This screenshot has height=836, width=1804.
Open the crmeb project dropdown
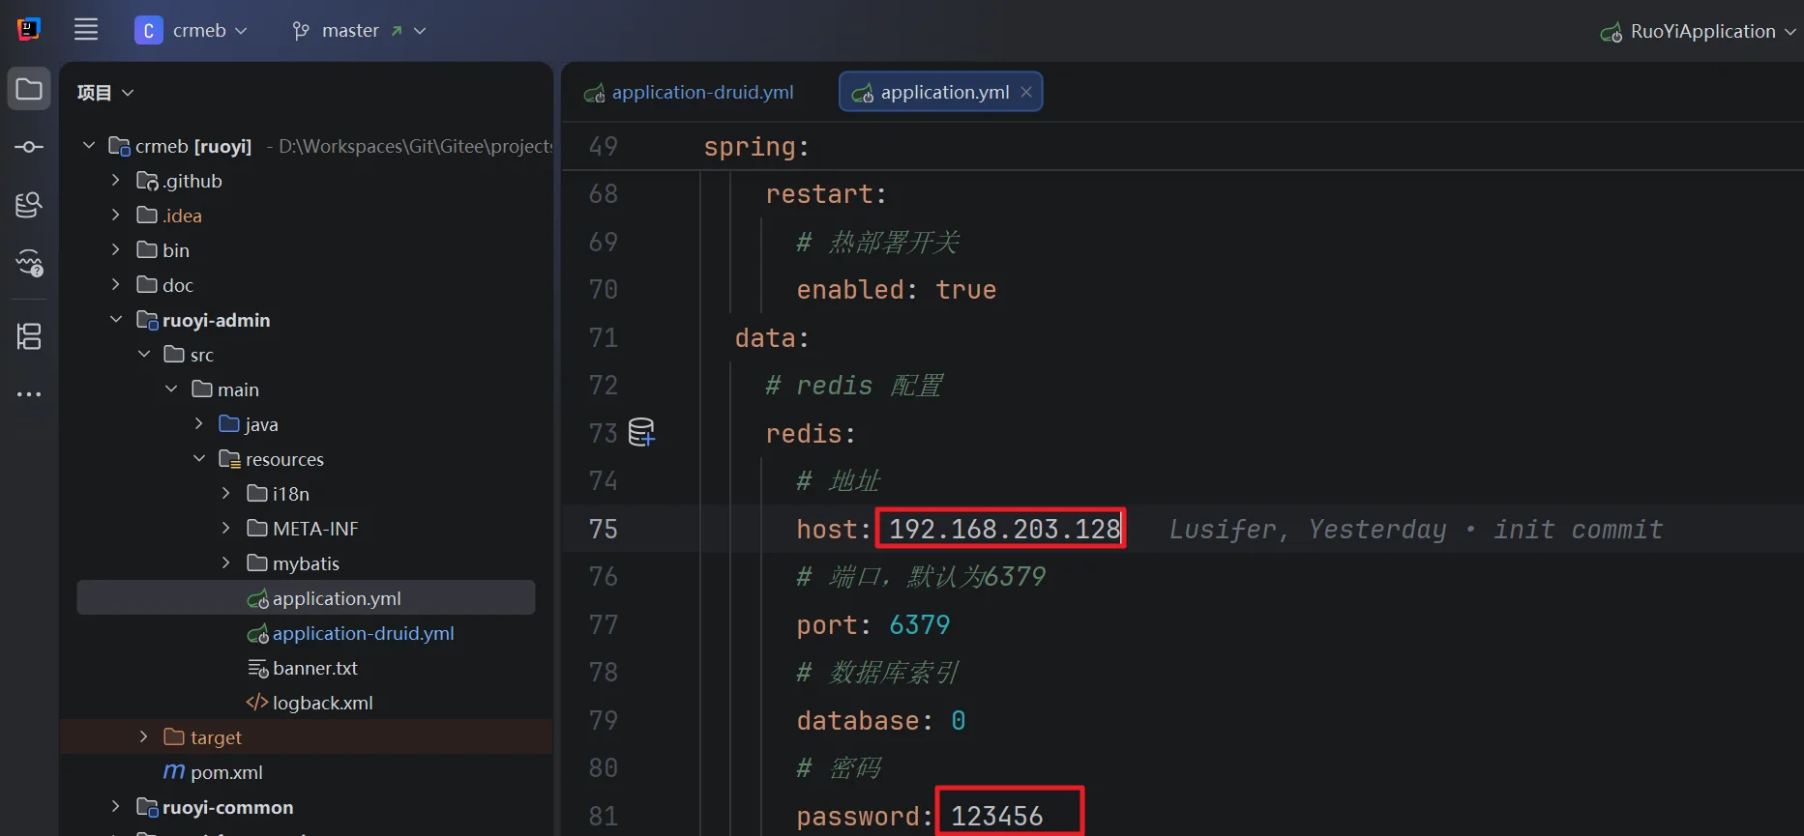[241, 31]
